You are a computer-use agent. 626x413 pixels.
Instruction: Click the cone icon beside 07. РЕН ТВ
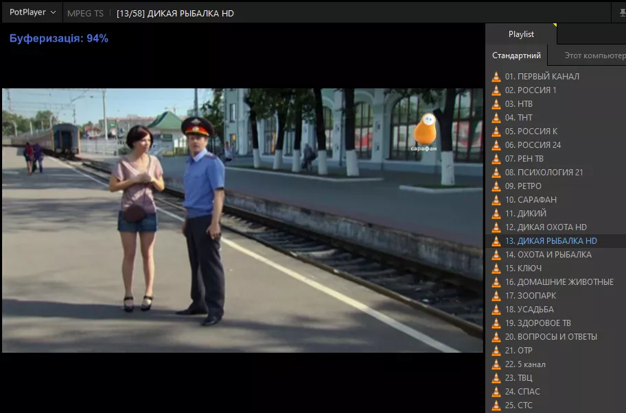click(496, 159)
